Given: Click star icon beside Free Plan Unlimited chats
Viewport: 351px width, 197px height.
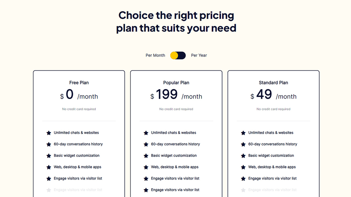Looking at the screenshot, I should 49,133.
